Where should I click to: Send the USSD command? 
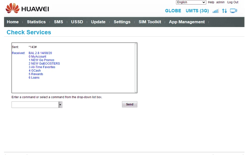pyautogui.click(x=130, y=104)
